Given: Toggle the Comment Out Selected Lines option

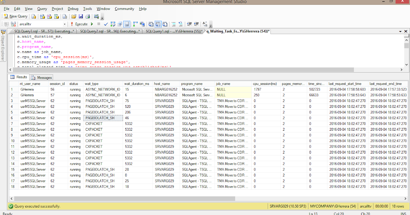Looking at the screenshot, I should click(x=174, y=24).
